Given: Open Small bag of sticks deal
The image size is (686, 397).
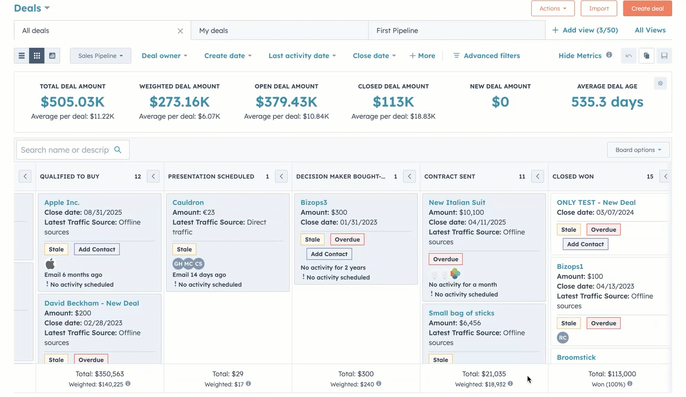Looking at the screenshot, I should [461, 313].
